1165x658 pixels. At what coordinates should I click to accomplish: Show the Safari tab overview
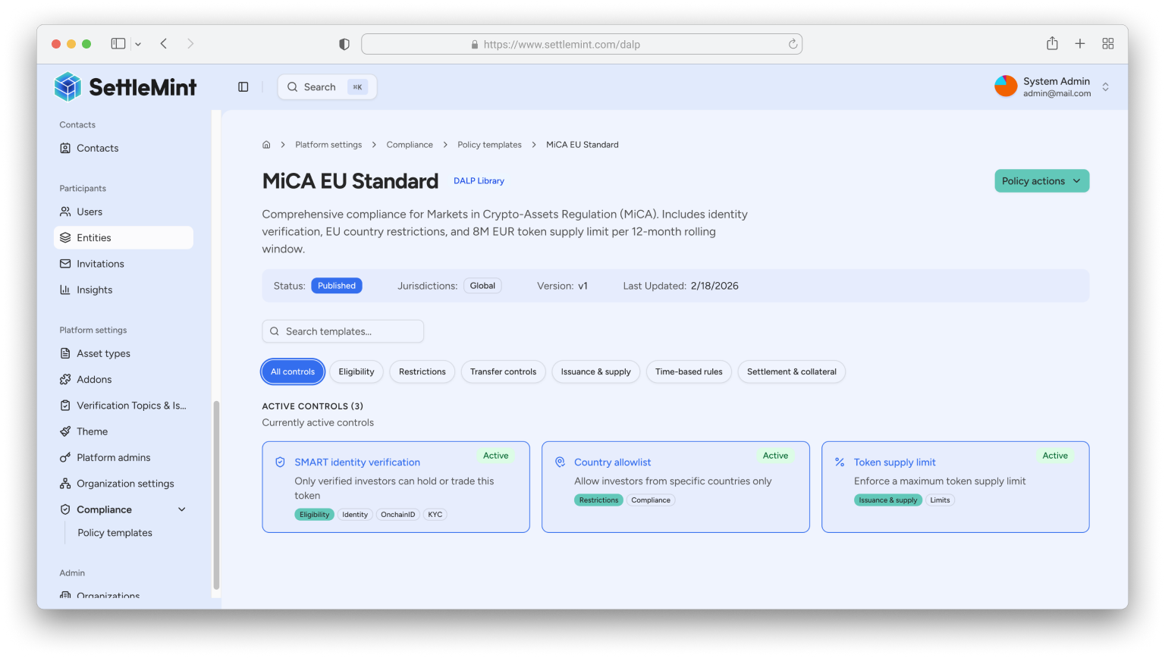[1108, 44]
